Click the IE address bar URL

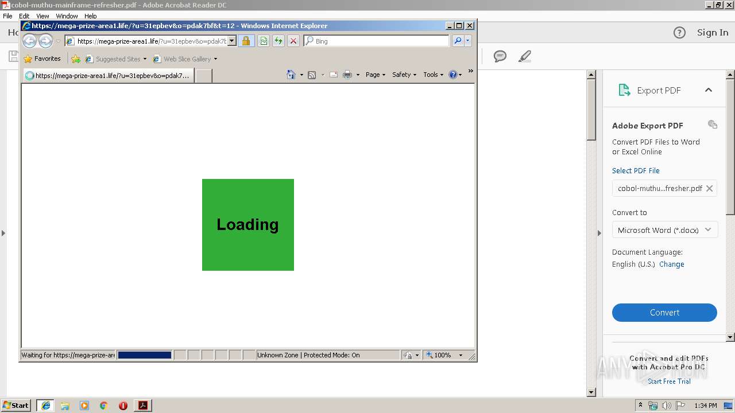click(152, 41)
